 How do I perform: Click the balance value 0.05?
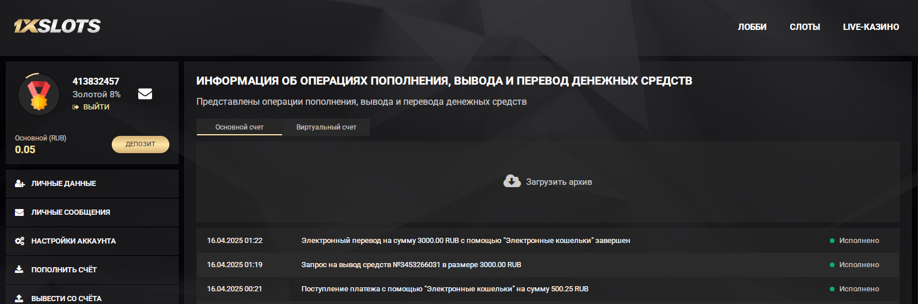point(25,150)
